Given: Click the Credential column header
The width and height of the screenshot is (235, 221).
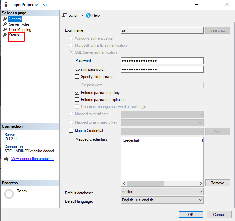Looking at the screenshot, I should [161, 140].
